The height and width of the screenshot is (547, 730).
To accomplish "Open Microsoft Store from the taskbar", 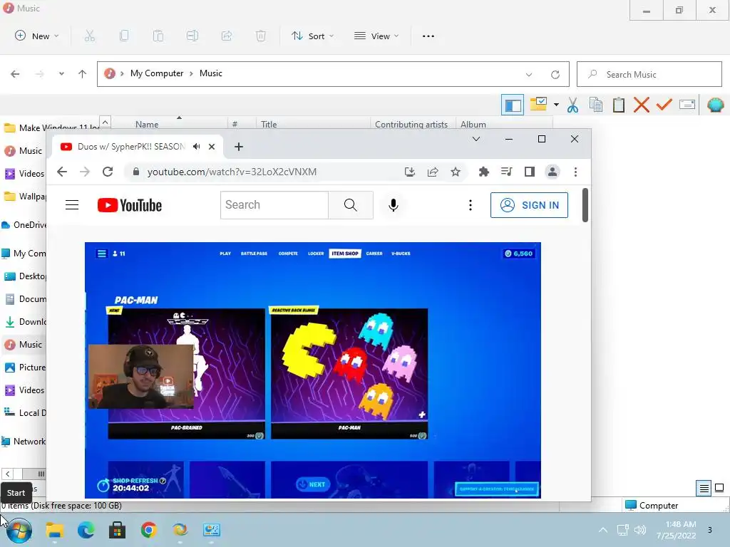I will pyautogui.click(x=117, y=530).
